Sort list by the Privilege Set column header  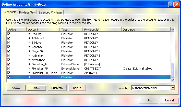[x=102, y=30]
